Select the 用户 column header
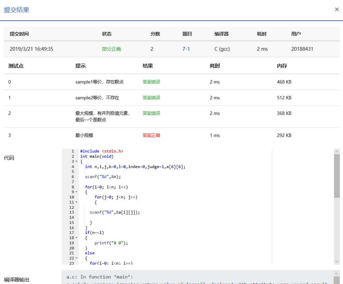This screenshot has width=343, height=284. click(x=296, y=34)
